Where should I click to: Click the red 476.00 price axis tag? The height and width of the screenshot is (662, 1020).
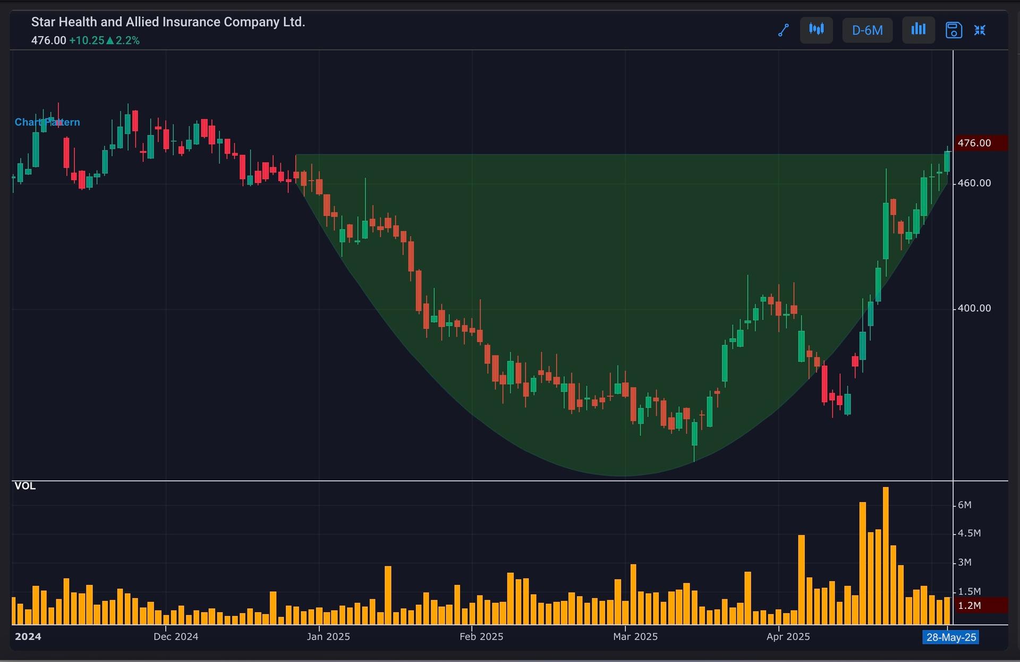(980, 143)
